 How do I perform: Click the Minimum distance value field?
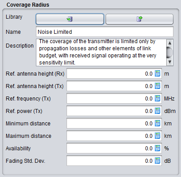114,123
